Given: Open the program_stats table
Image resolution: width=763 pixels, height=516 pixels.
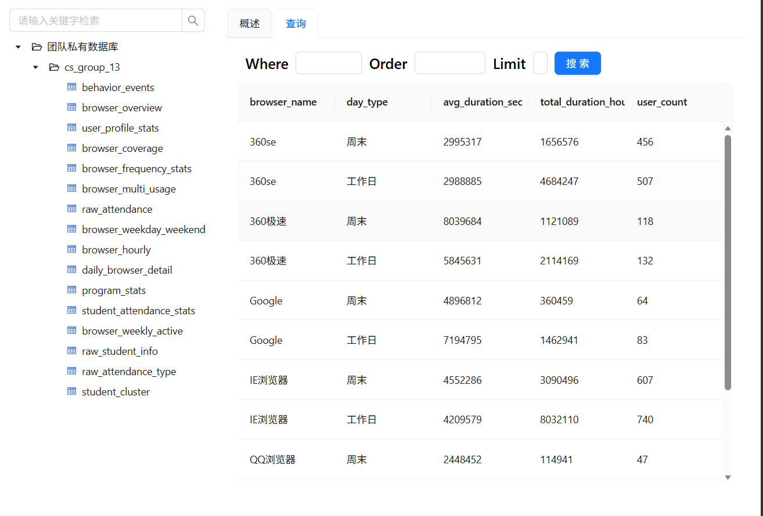Looking at the screenshot, I should click(114, 290).
